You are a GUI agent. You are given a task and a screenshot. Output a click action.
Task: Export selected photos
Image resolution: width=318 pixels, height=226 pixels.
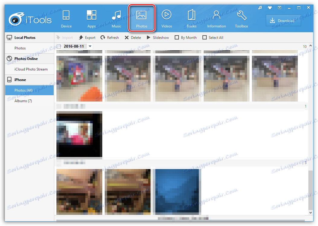click(87, 38)
